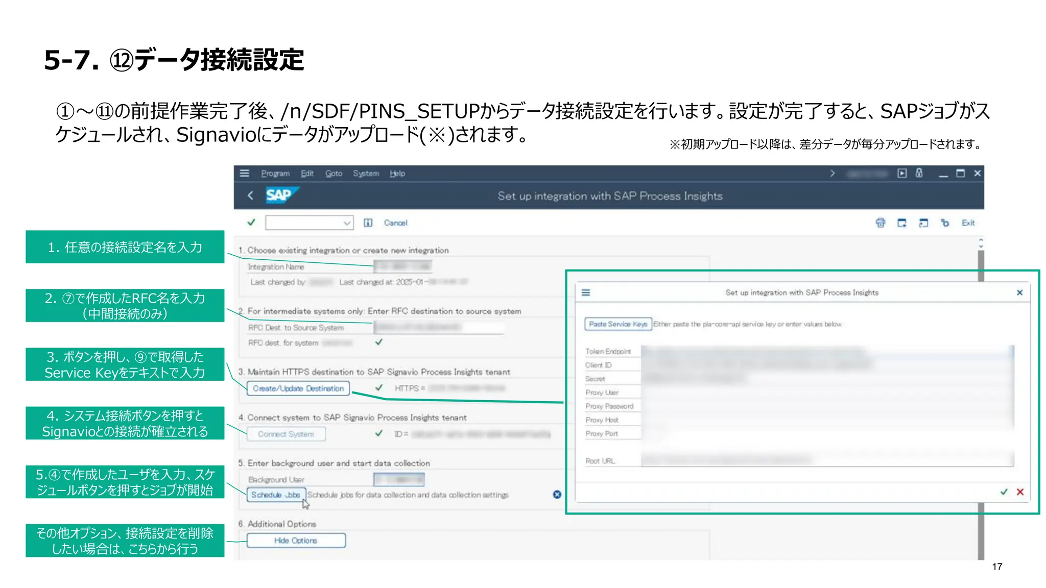Cancel popup with red X icon
Viewport: 1046px width, 588px height.
point(1020,492)
